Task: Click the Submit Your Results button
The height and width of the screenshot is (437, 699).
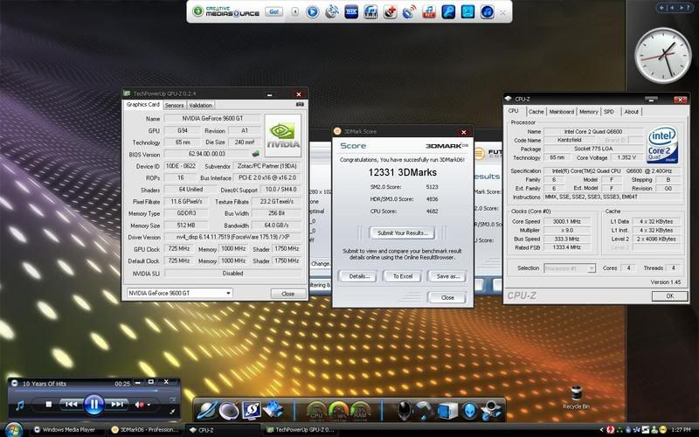Action: click(401, 233)
